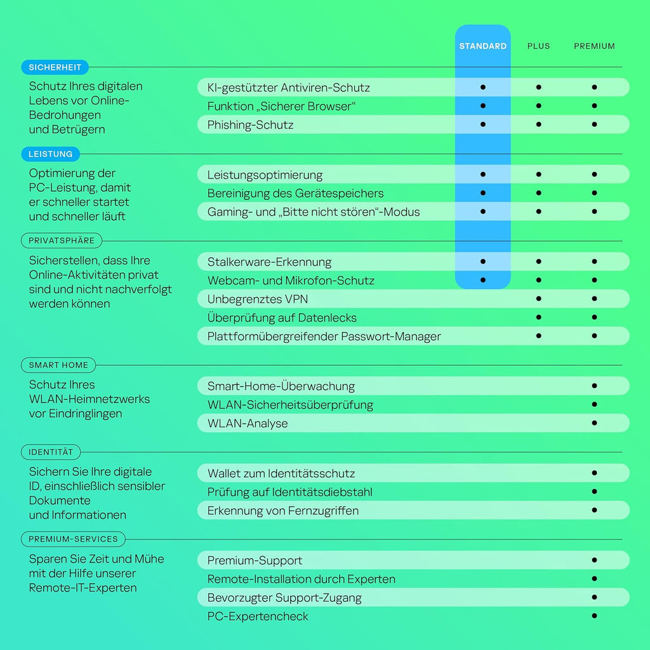Click Premium dot for PC-Expertencheck
The width and height of the screenshot is (650, 650).
[x=594, y=616]
